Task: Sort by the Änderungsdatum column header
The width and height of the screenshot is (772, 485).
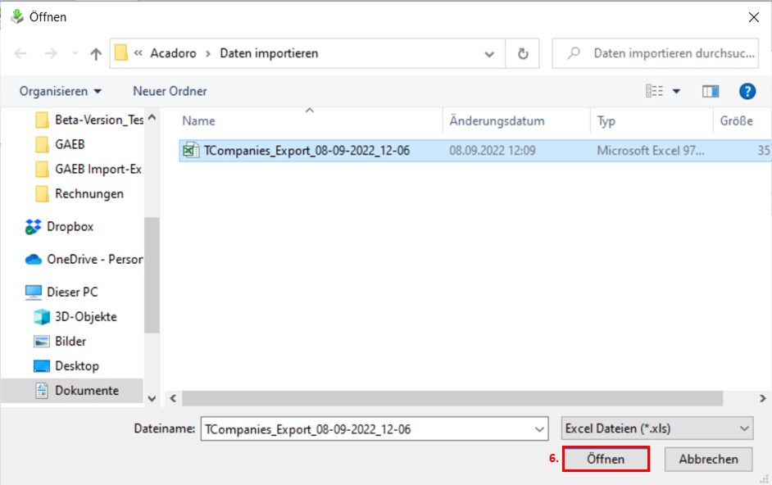Action: (x=497, y=120)
